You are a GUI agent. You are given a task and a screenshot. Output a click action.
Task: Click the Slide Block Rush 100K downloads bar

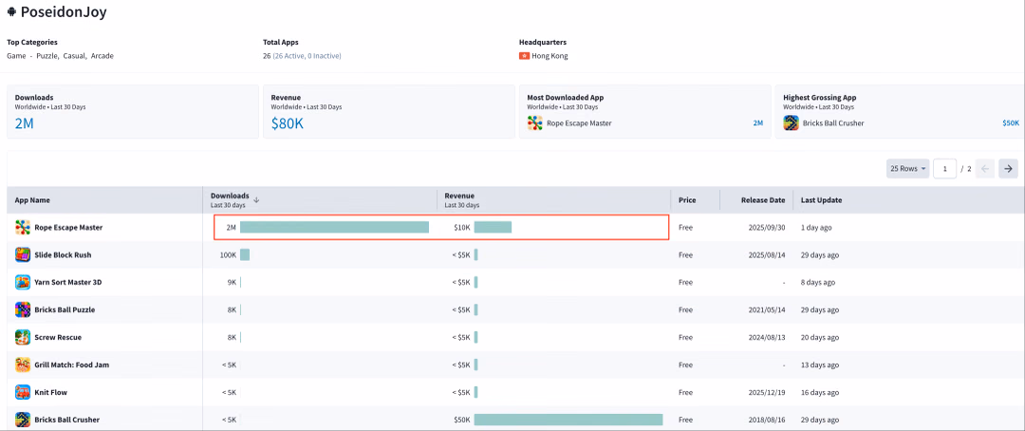click(245, 255)
